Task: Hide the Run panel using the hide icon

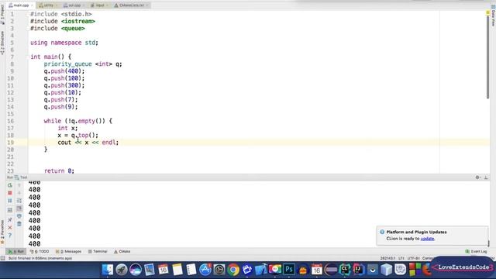Action: click(x=486, y=177)
